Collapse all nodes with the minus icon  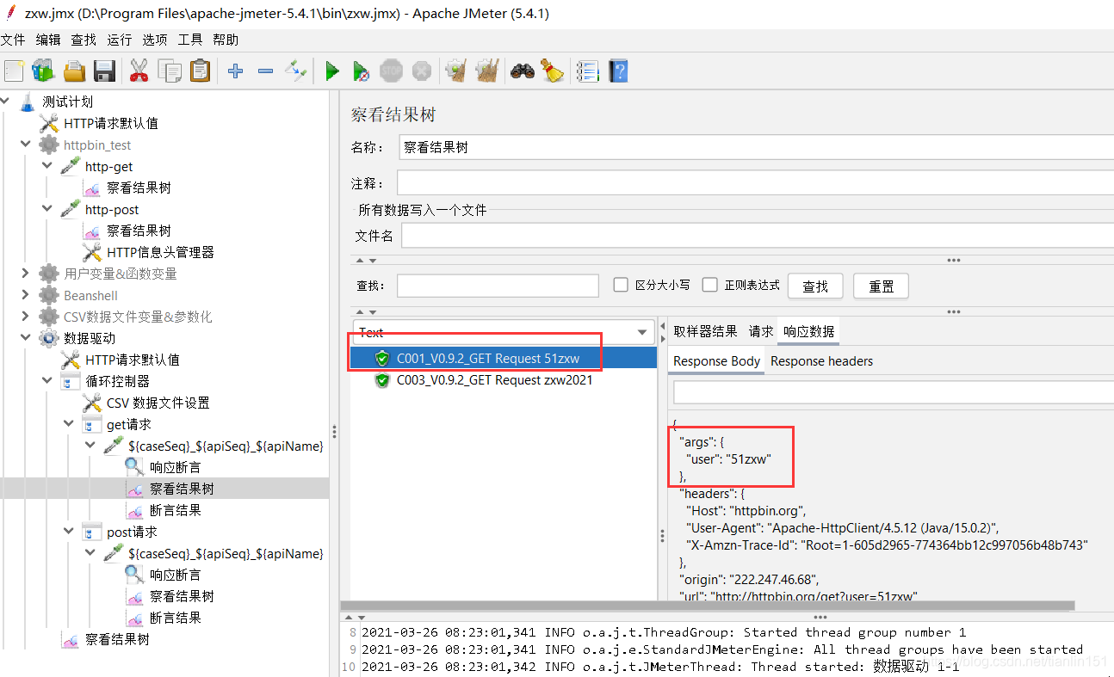[x=265, y=71]
